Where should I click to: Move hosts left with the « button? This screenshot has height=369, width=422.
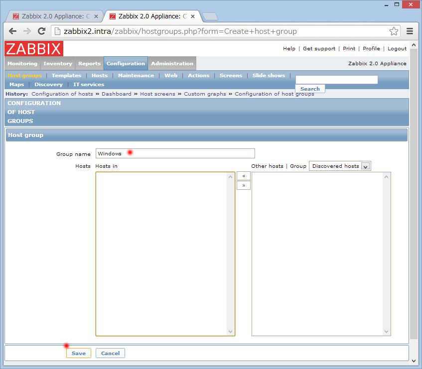coord(244,176)
